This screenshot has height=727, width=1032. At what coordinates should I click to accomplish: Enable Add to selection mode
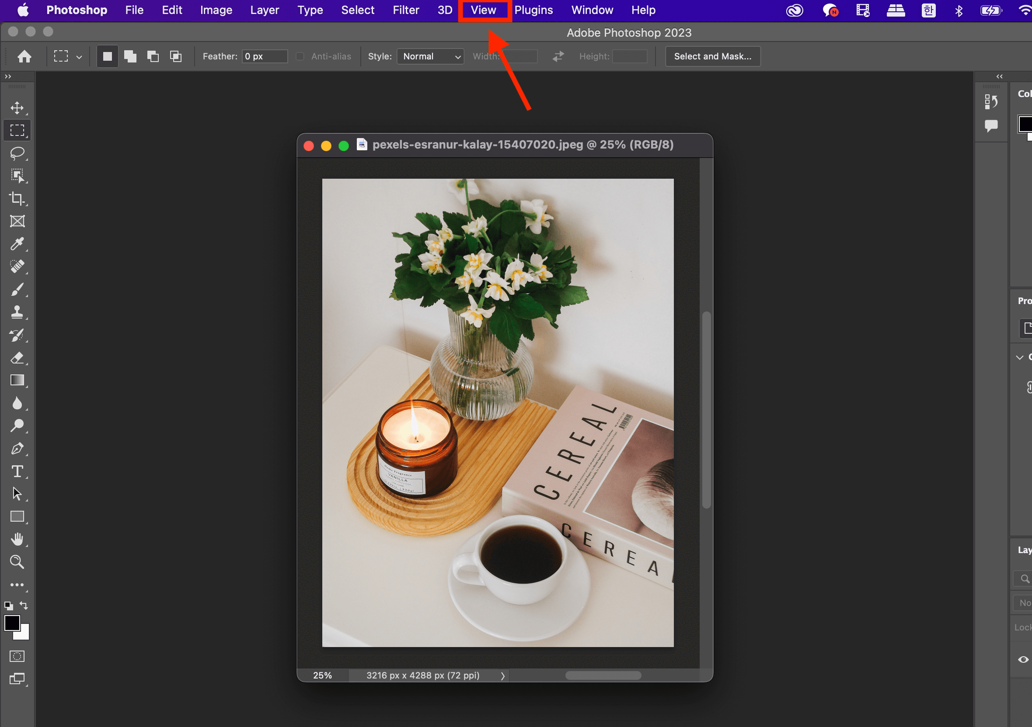coord(130,56)
